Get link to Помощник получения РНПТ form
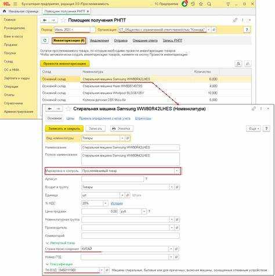 [235, 20]
